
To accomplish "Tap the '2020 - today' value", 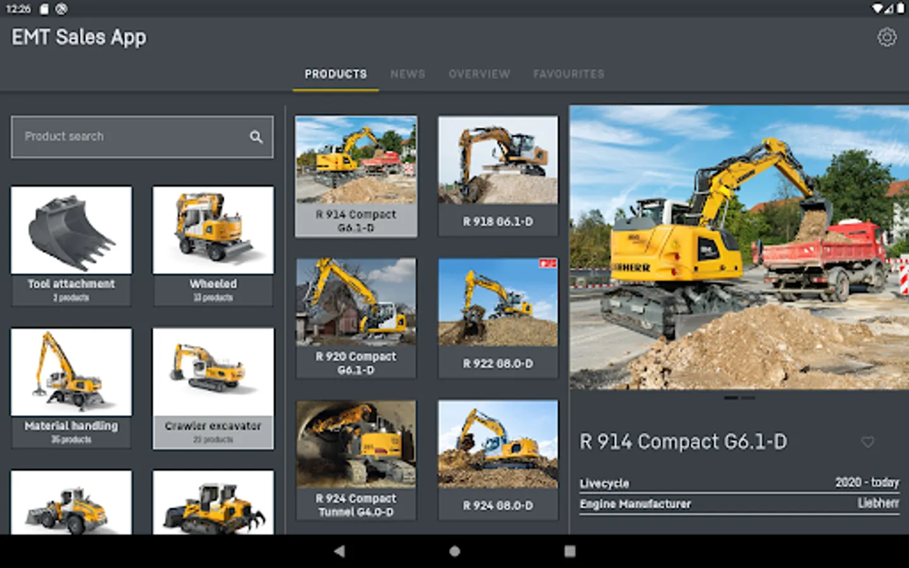I will click(867, 482).
